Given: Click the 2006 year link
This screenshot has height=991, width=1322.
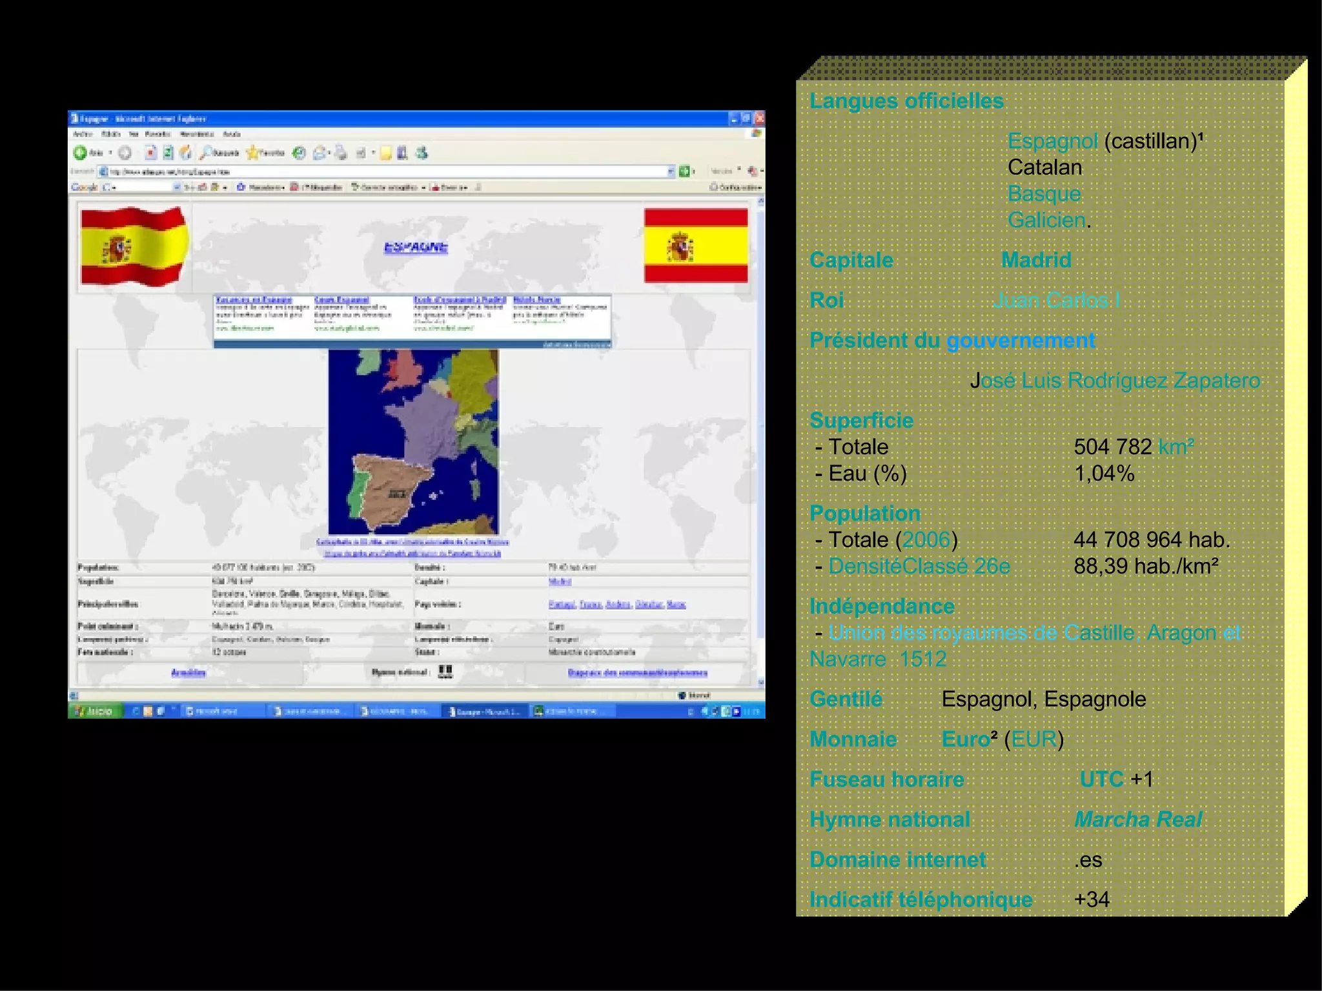Looking at the screenshot, I should tap(926, 539).
